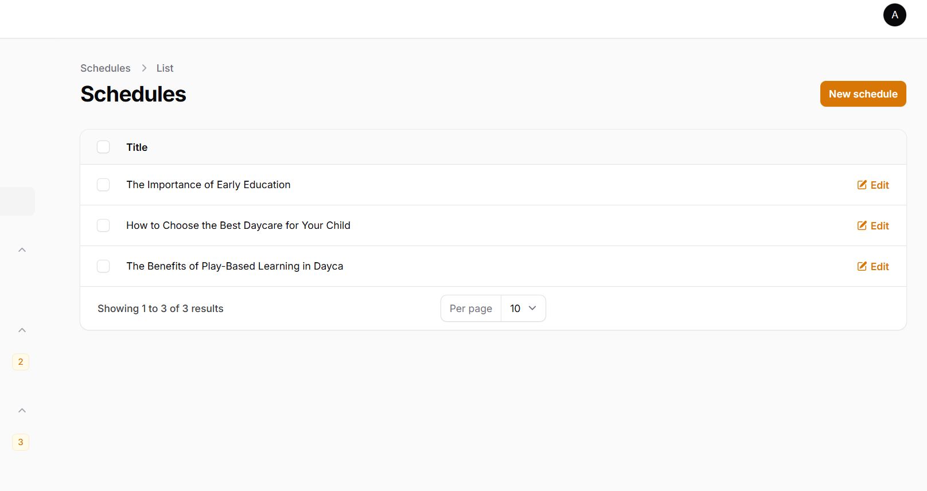Click the sidebar badge showing 3
Screen dimensions: 927x491
(x=21, y=442)
